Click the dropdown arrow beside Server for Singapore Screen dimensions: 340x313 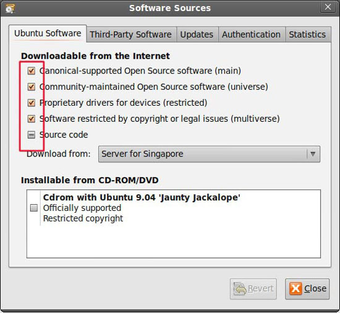tap(313, 154)
